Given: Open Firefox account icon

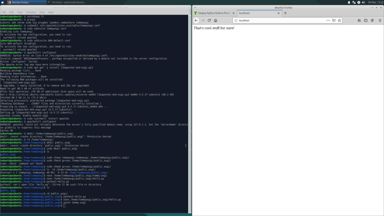Looking at the screenshot, I should click(x=372, y=20).
